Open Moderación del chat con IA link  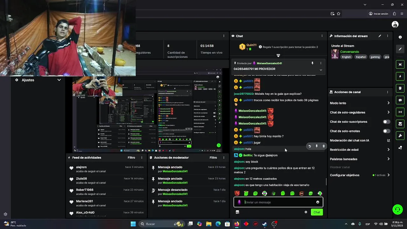pyautogui.click(x=388, y=141)
